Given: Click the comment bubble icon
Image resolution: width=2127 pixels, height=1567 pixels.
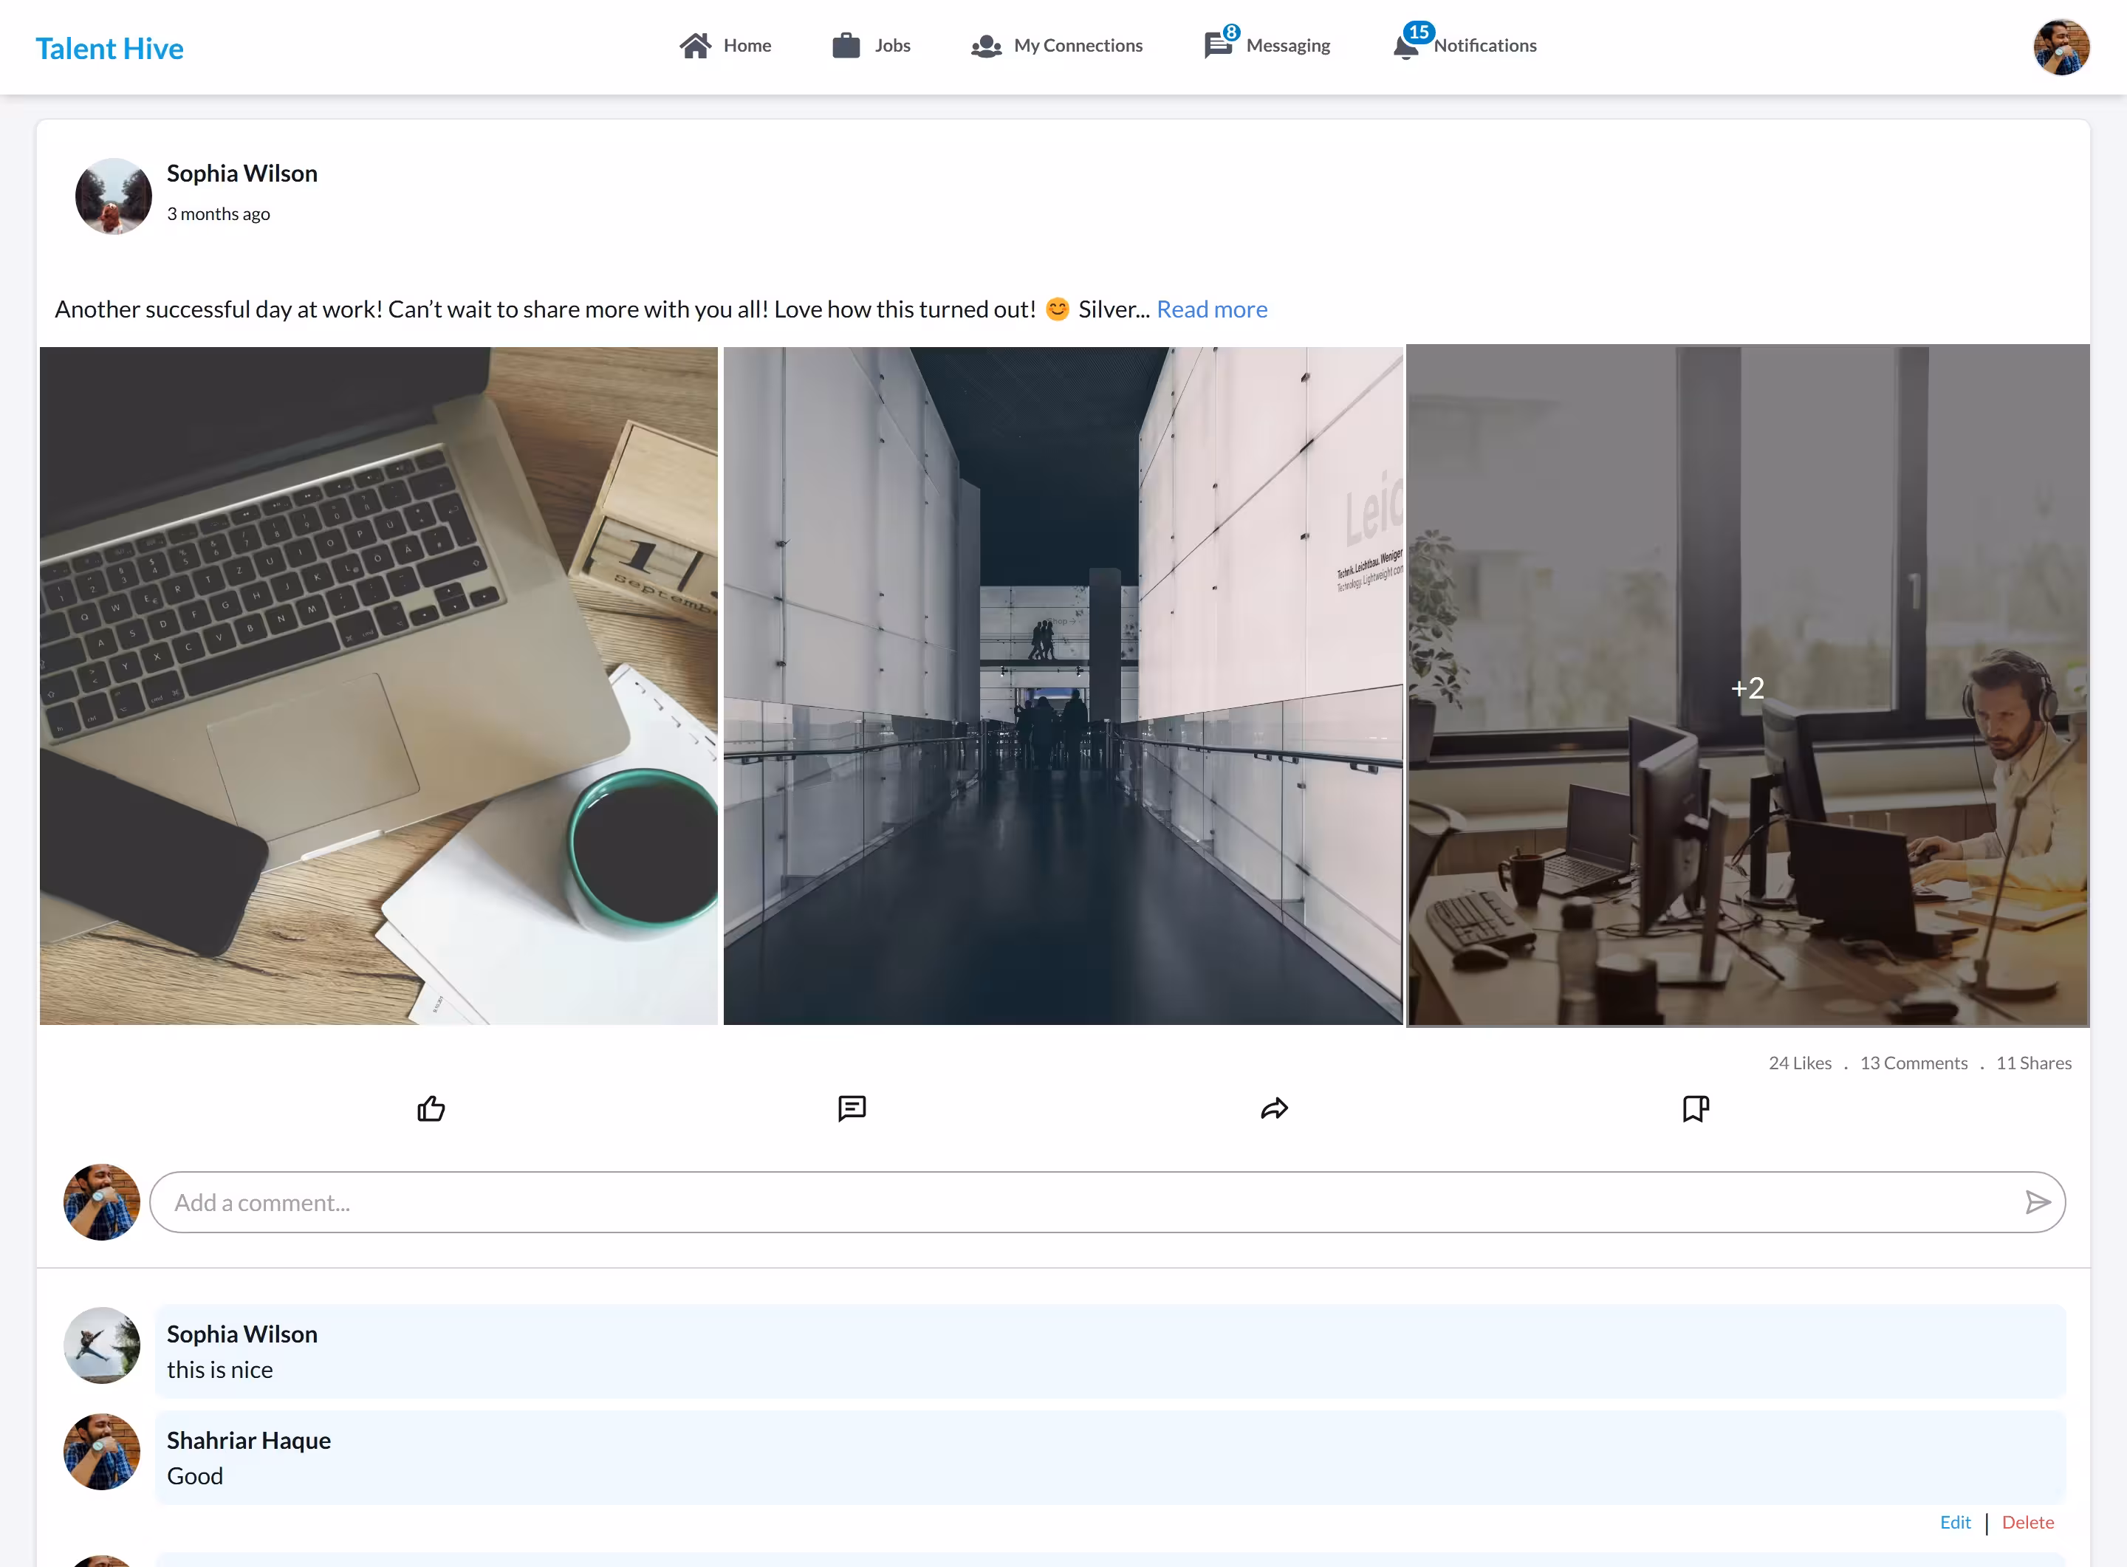Looking at the screenshot, I should point(852,1108).
